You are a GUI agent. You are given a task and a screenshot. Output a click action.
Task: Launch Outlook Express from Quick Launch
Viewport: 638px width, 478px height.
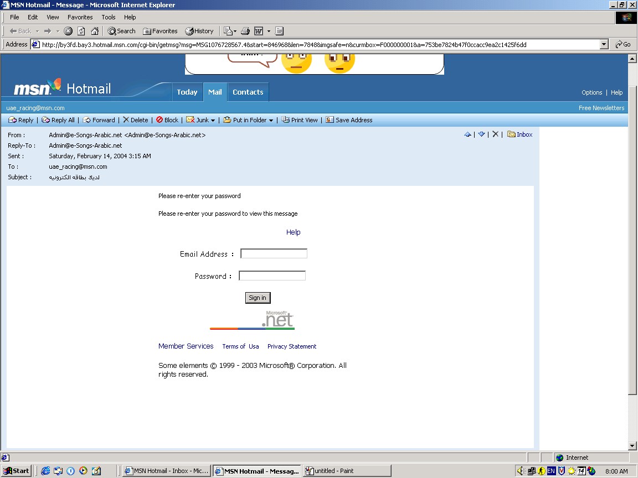coord(58,471)
